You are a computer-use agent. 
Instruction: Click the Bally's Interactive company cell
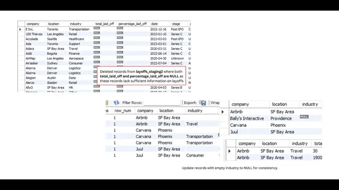[x=247, y=118]
